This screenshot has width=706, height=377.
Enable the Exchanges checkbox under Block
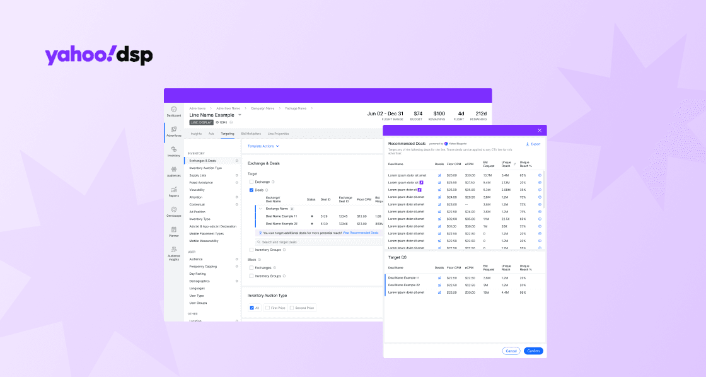(x=252, y=267)
